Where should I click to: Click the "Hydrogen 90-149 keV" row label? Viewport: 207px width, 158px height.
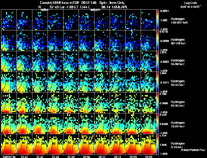coord(179,42)
